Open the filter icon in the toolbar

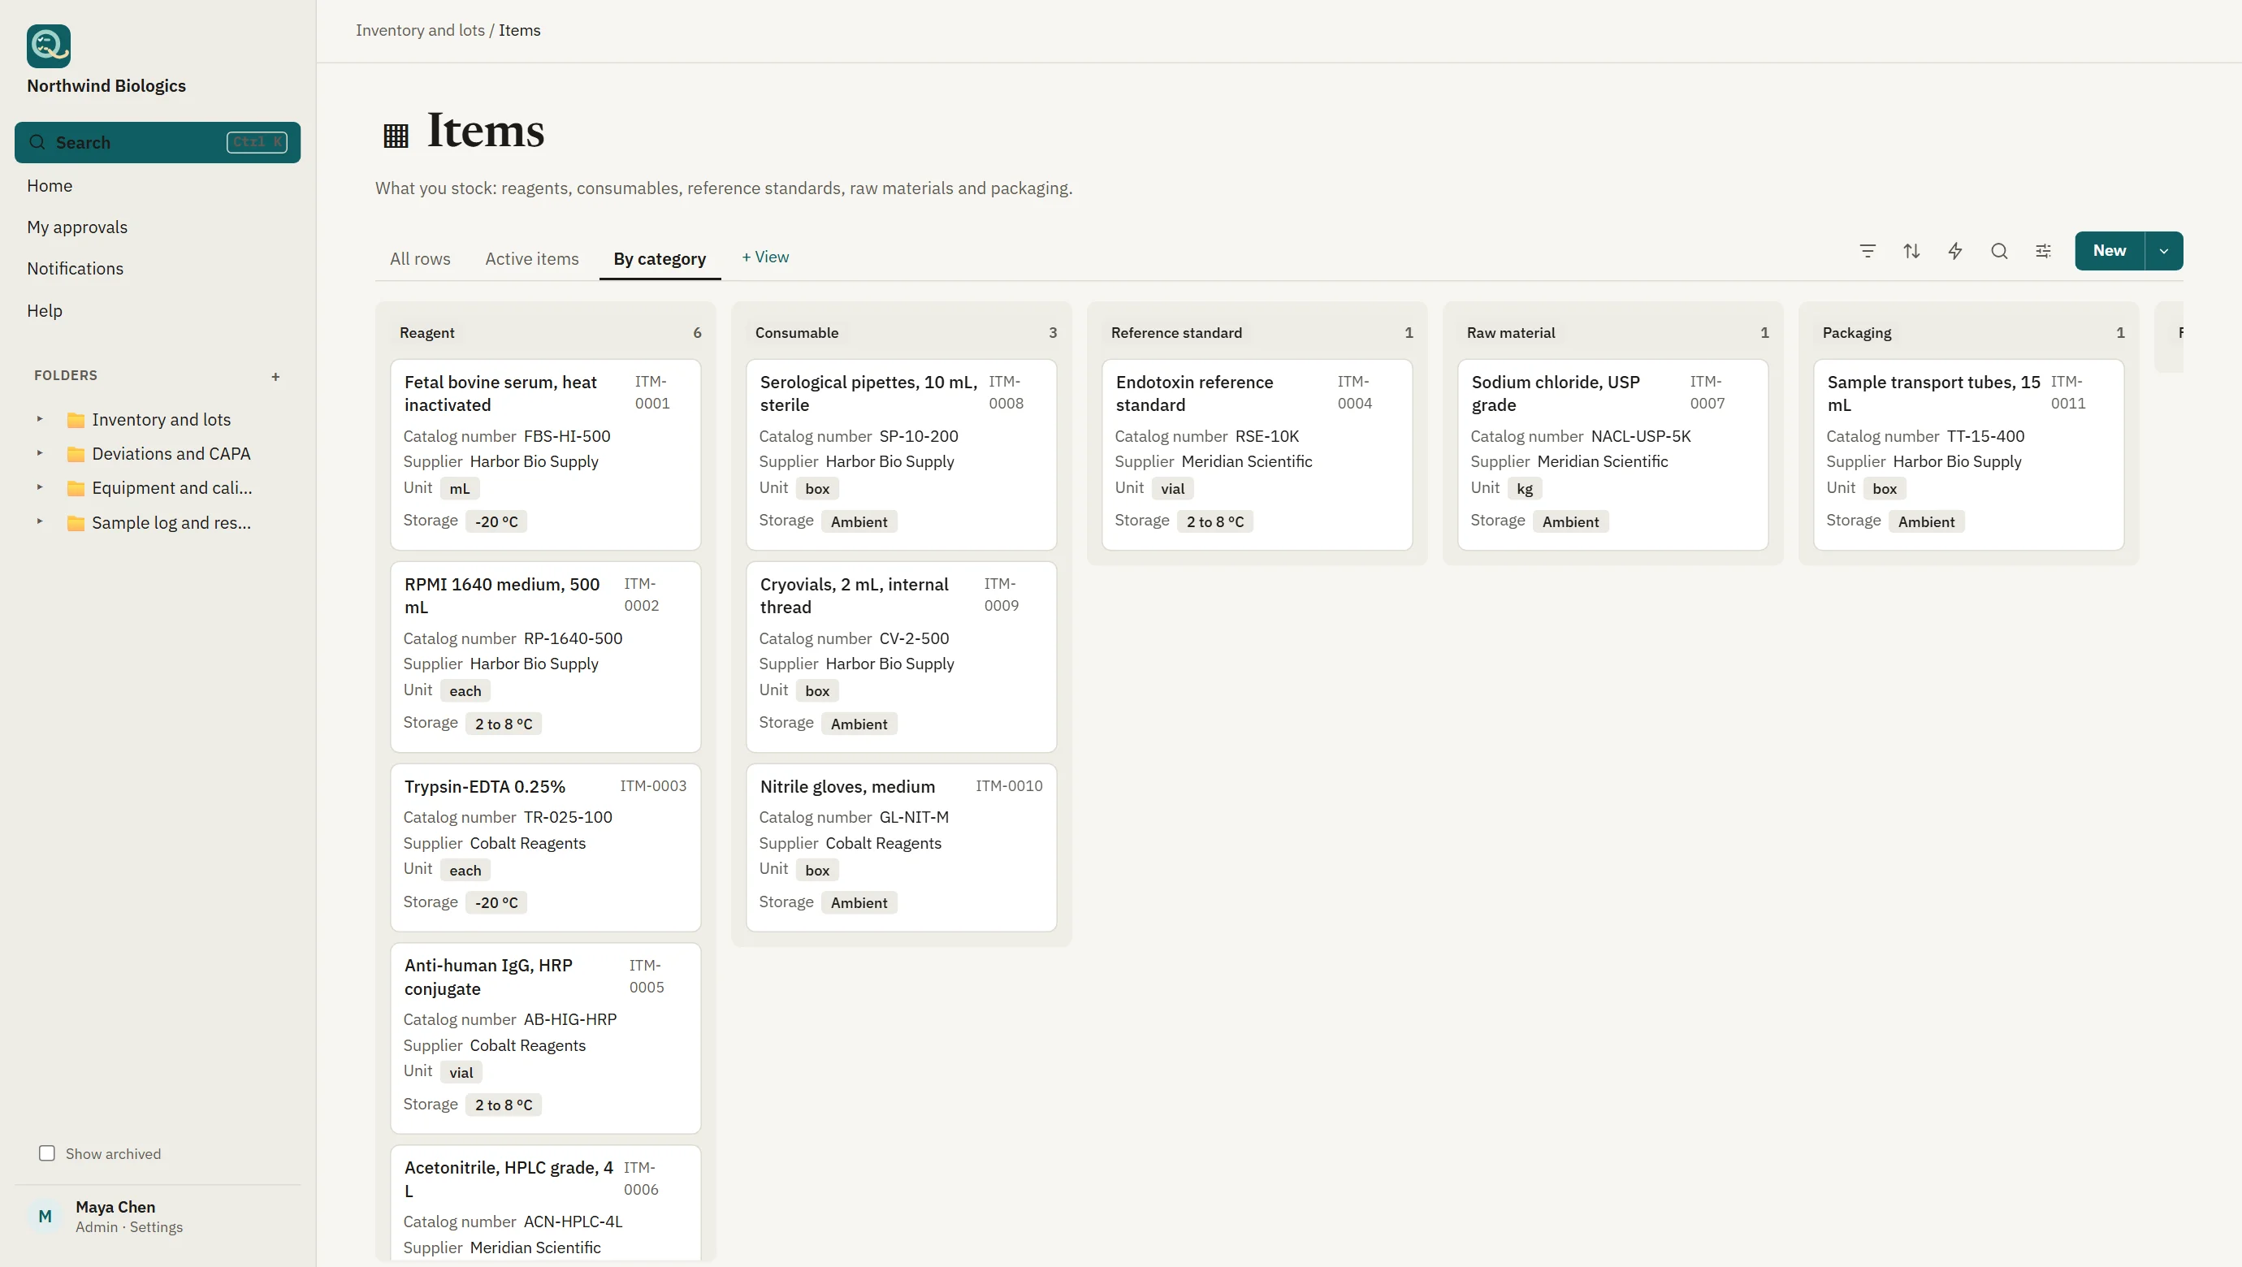click(x=1868, y=251)
